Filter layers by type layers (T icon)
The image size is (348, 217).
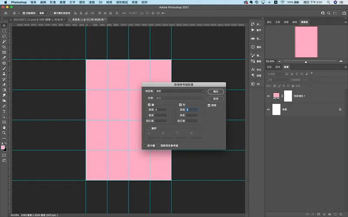[297, 74]
